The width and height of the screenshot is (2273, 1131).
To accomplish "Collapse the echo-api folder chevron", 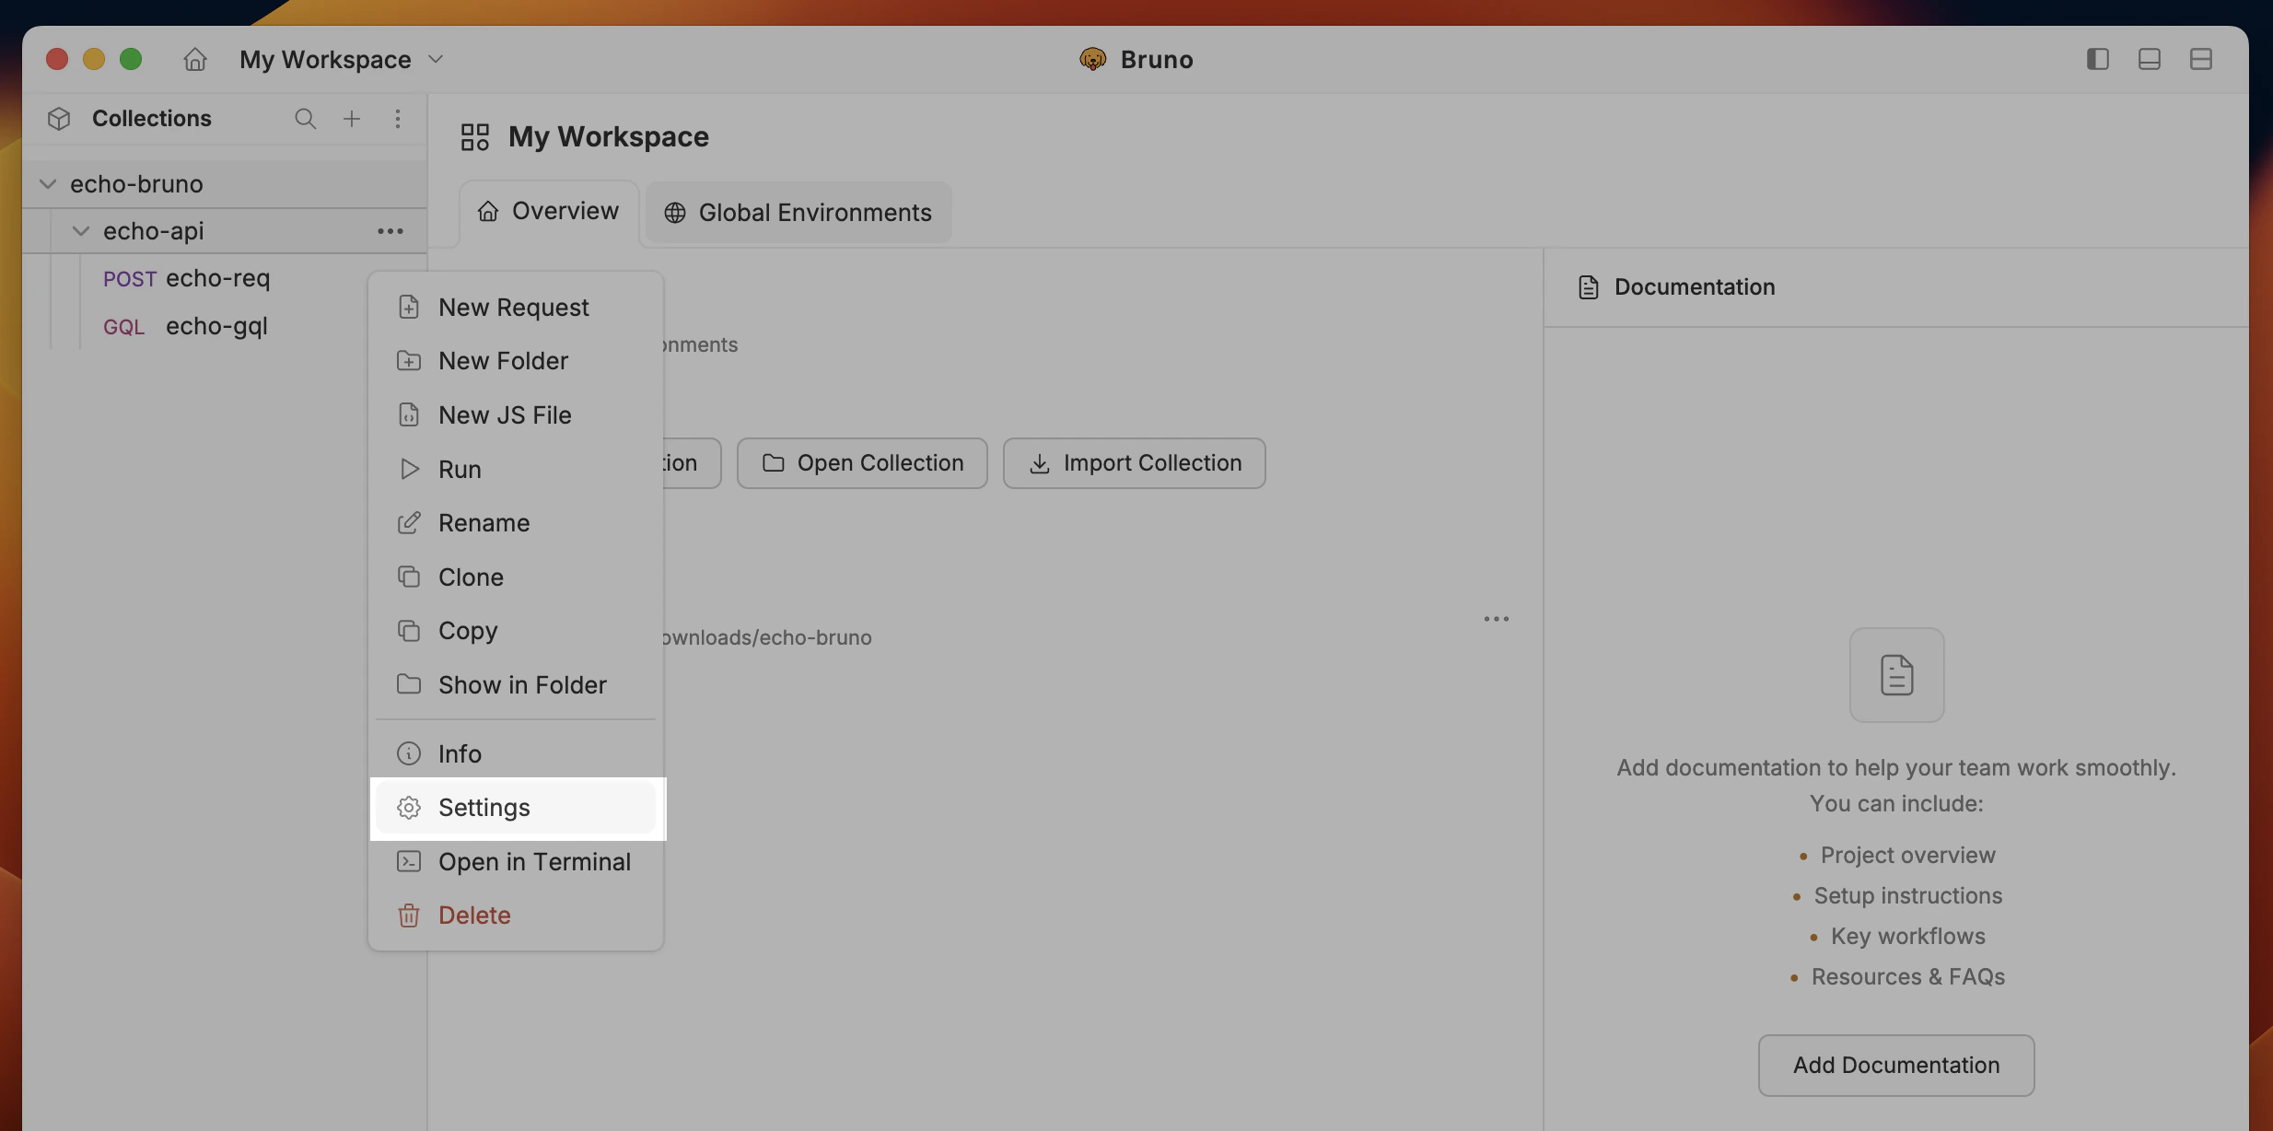I will pos(81,231).
